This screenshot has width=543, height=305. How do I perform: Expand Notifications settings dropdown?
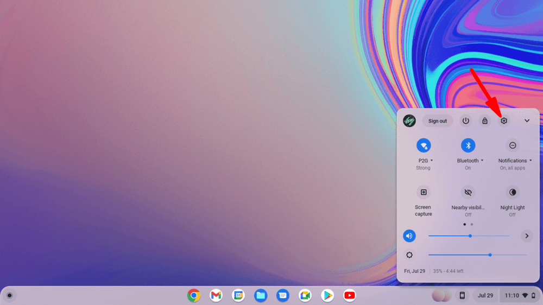[515, 161]
